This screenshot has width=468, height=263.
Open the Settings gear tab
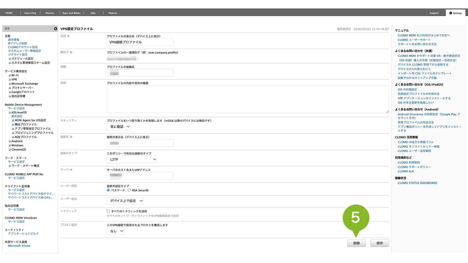pyautogui.click(x=455, y=13)
